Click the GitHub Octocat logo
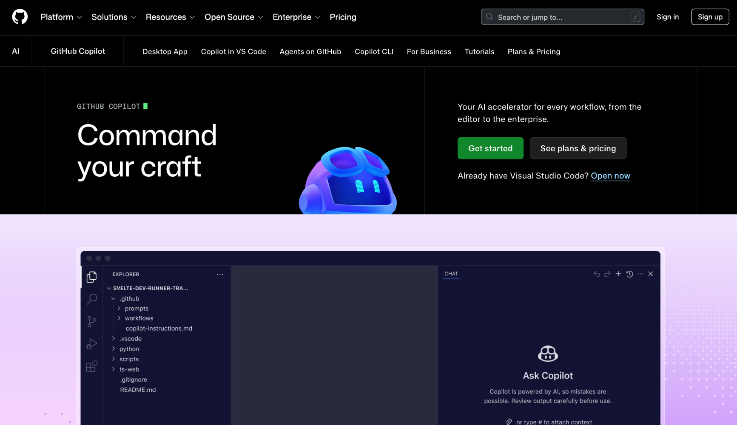This screenshot has width=737, height=425. pyautogui.click(x=20, y=17)
